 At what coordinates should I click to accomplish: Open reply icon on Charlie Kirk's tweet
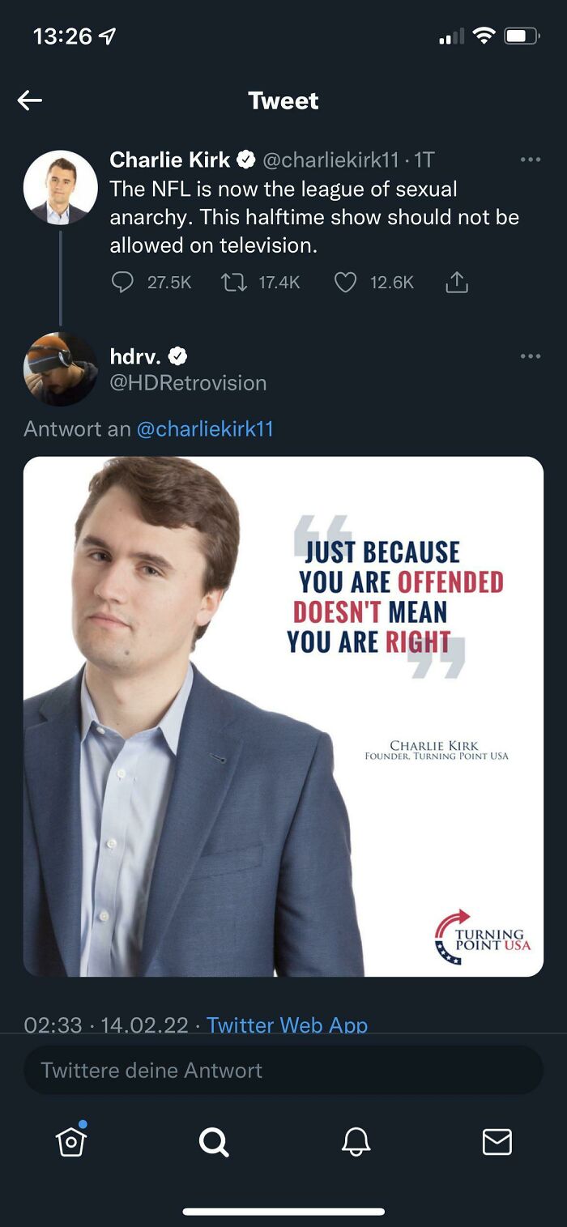click(x=122, y=282)
